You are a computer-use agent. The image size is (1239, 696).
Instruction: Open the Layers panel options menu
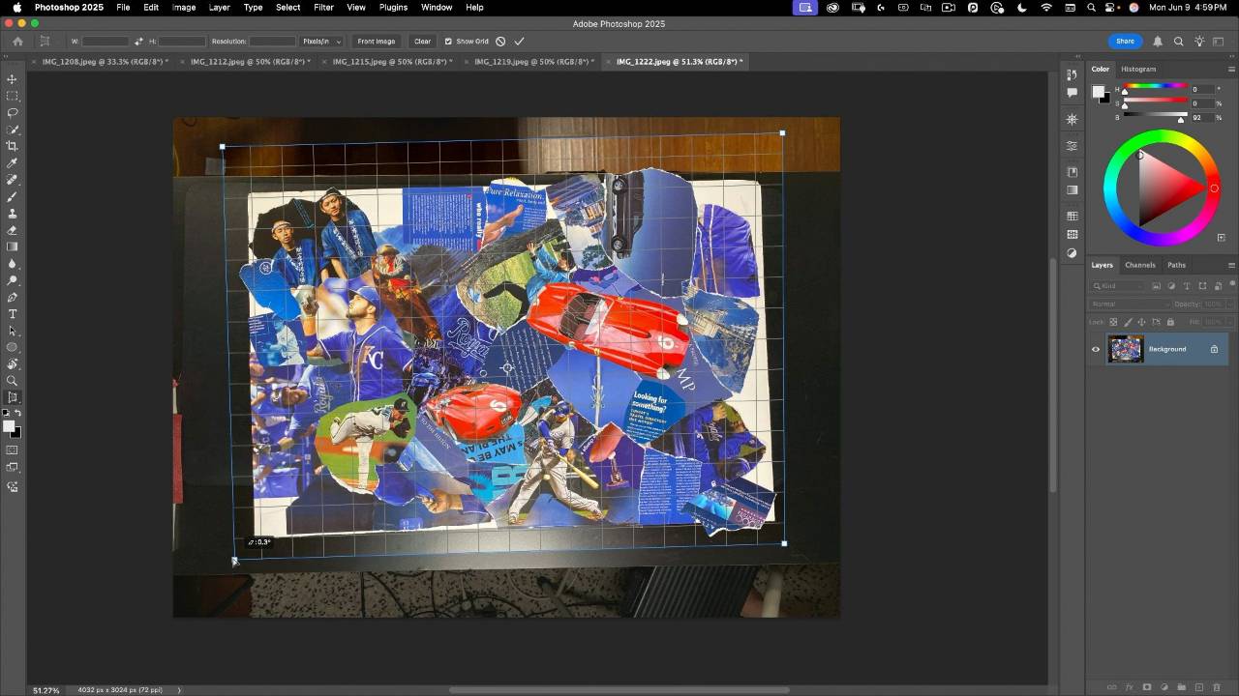click(x=1231, y=265)
